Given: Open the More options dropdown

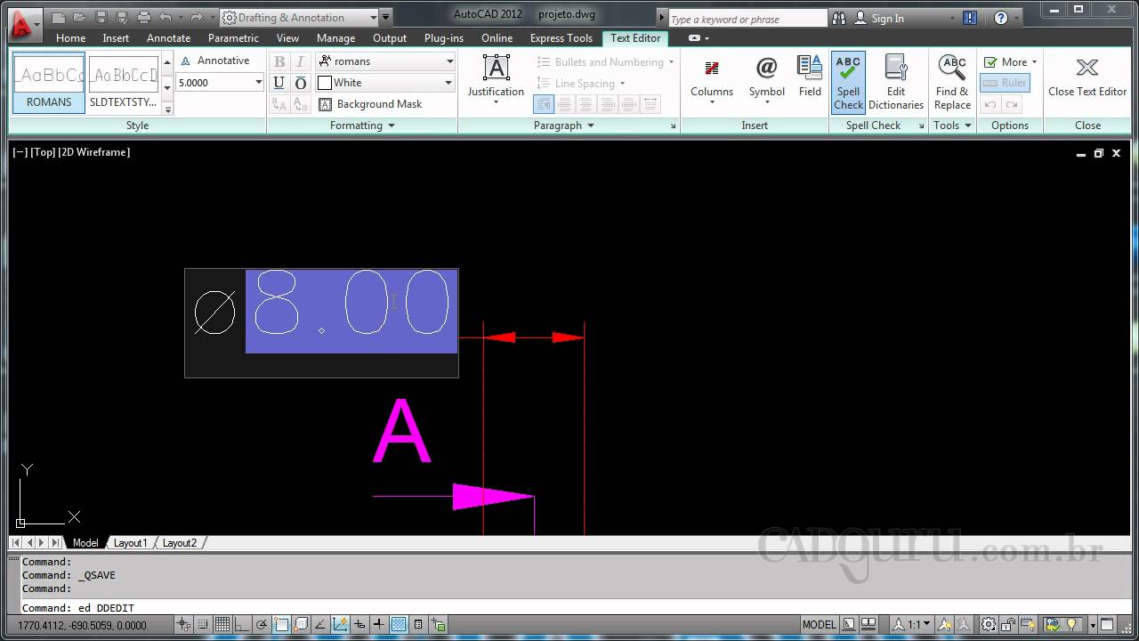Looking at the screenshot, I should coord(1010,61).
